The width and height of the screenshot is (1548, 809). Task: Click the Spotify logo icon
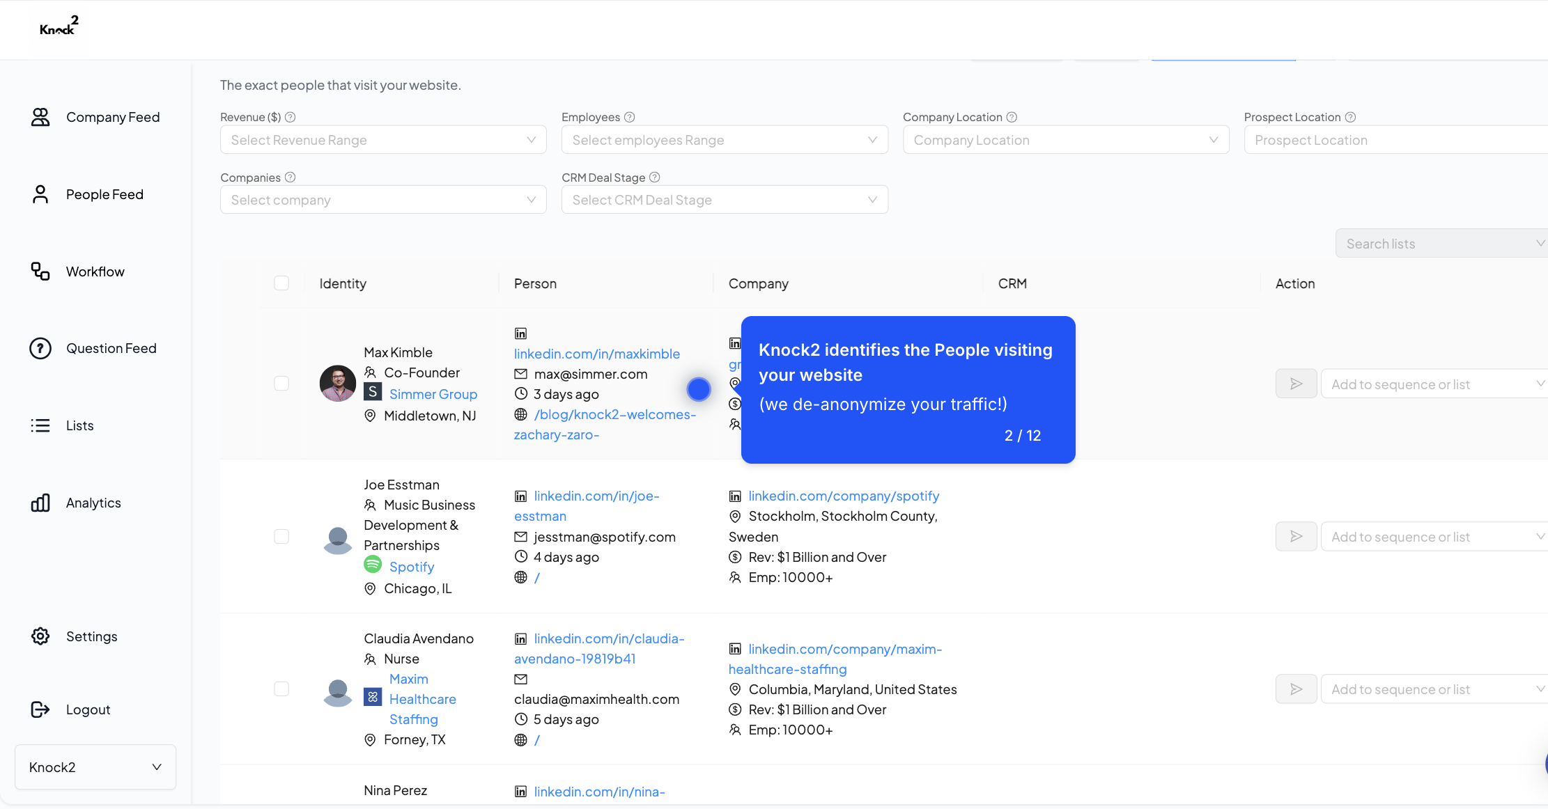373,565
